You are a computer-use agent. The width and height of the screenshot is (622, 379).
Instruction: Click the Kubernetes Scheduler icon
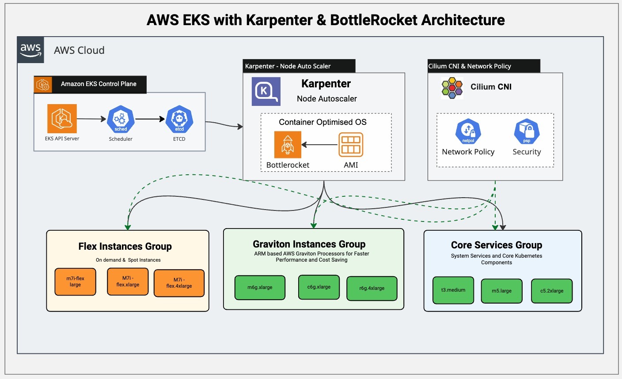[x=121, y=119]
